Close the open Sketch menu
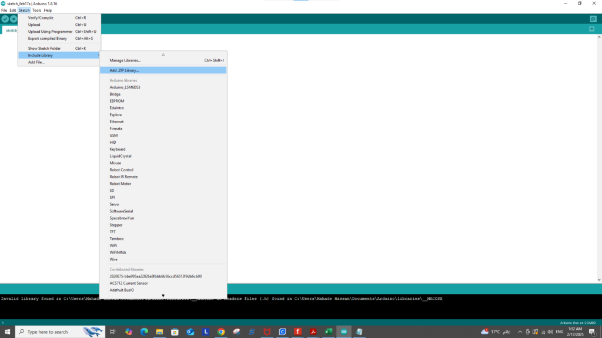This screenshot has height=338, width=602. 24,11
